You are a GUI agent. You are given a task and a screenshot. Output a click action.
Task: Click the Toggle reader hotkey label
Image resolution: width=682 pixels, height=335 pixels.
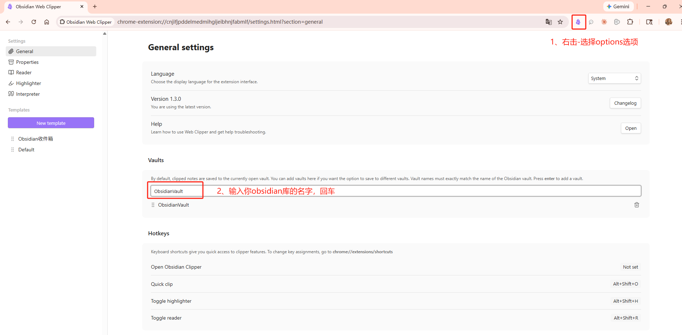(x=166, y=318)
